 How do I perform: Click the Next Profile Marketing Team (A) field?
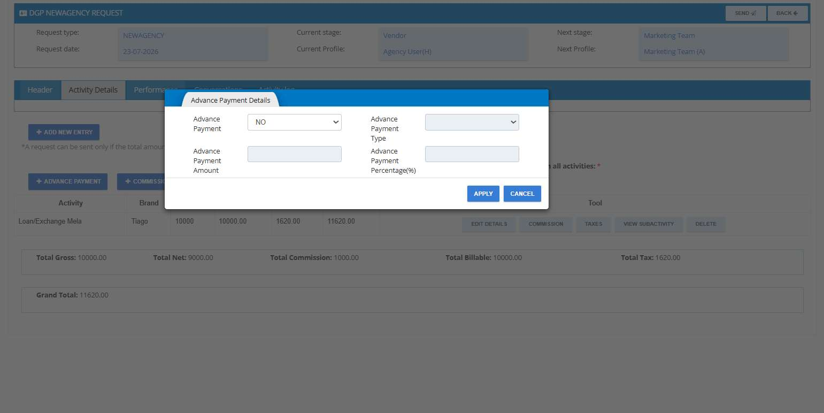point(714,52)
